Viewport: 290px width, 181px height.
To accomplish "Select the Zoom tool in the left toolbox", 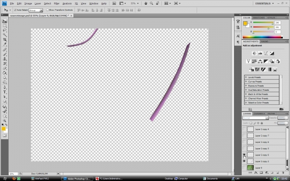I will coord(5,121).
